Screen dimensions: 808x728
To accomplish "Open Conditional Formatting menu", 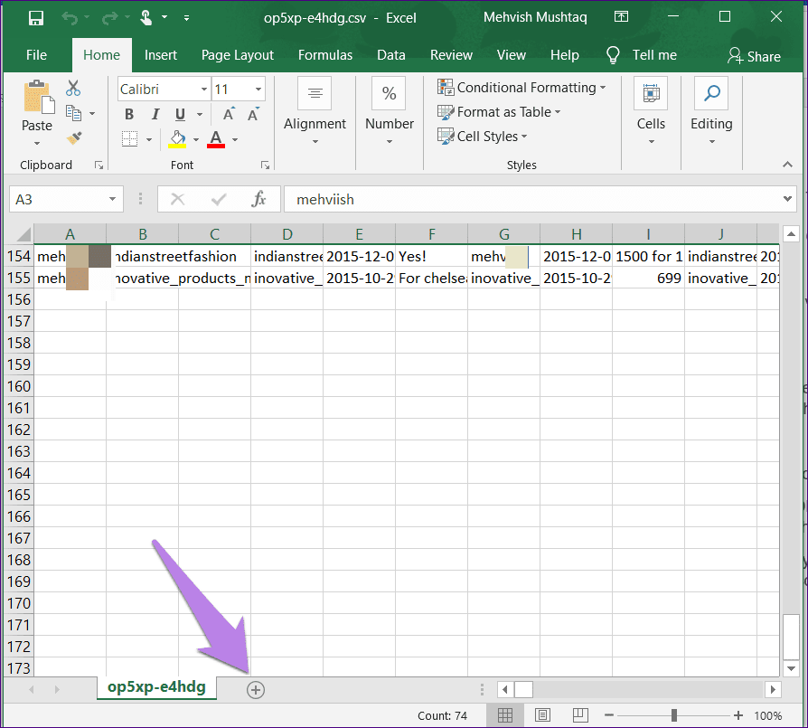I will [521, 88].
